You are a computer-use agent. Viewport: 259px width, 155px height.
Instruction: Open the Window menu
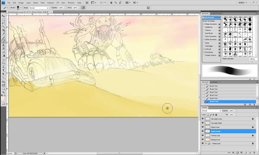point(71,3)
